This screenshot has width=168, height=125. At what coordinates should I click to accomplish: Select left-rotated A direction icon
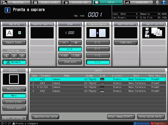click(6, 56)
